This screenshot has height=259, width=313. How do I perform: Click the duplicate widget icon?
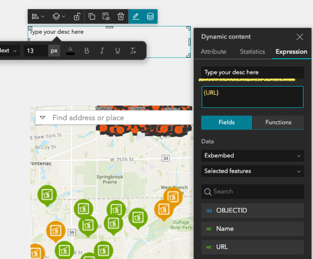[91, 16]
